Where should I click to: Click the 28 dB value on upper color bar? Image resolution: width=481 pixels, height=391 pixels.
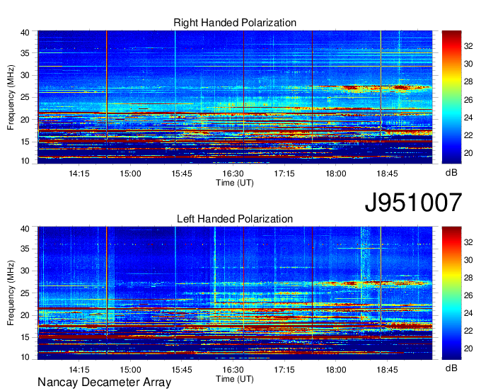tap(468, 81)
